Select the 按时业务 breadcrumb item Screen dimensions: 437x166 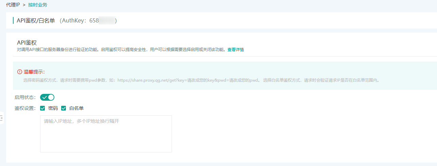(x=37, y=5)
